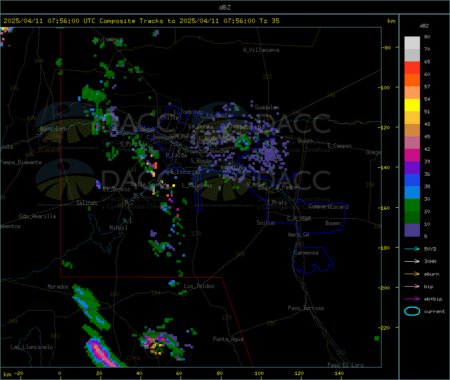Click the 'Bowen' map label

[332, 223]
